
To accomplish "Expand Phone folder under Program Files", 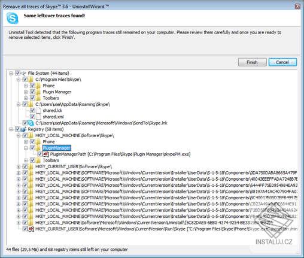I will pos(26,86).
